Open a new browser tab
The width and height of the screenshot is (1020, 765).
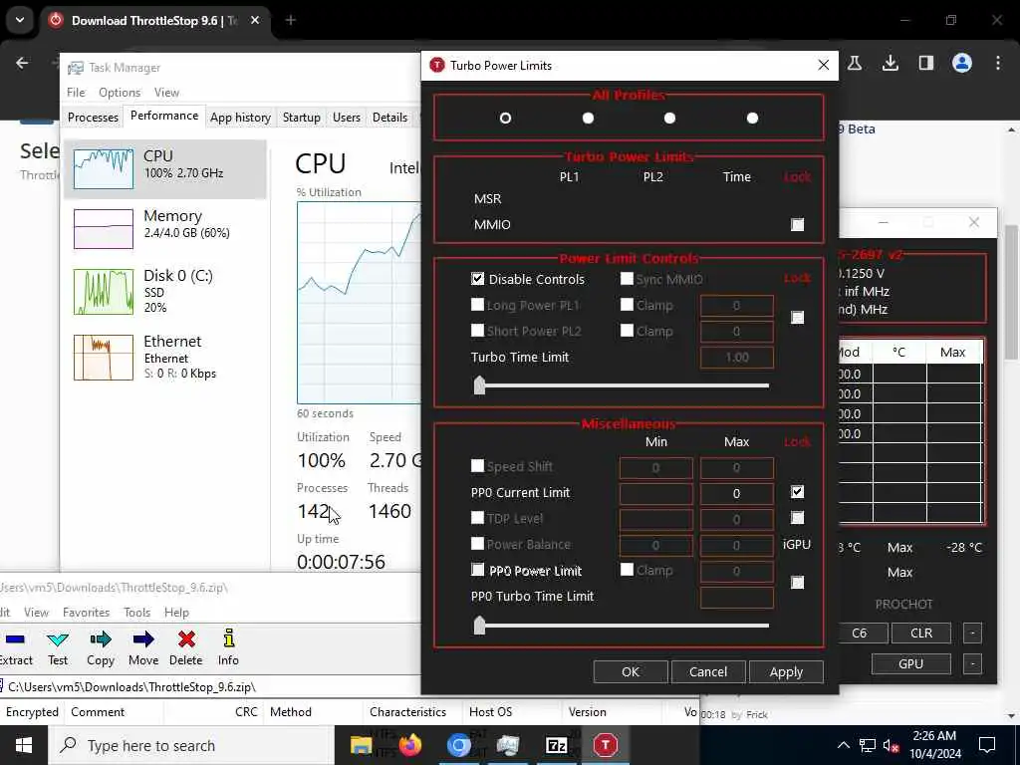point(291,20)
